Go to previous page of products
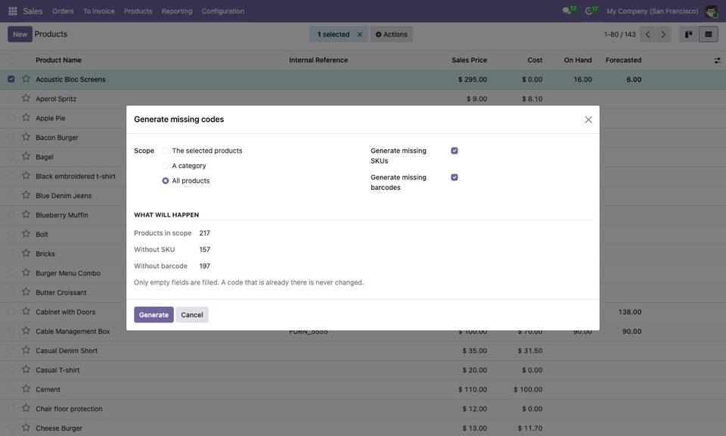Viewport: 726px width, 436px height. (x=648, y=34)
